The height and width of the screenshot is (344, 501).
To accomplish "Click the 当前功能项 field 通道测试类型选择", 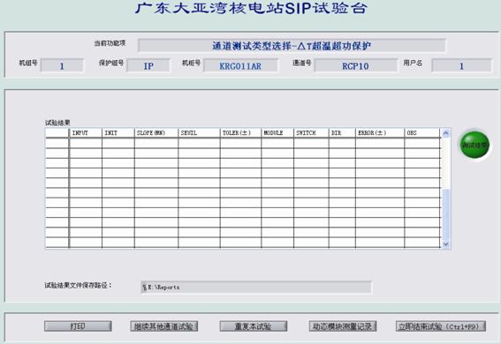I will [x=292, y=46].
